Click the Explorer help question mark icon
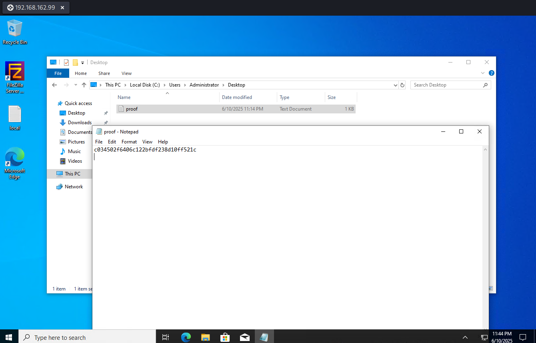Screen dimensions: 536x343 pos(492,73)
